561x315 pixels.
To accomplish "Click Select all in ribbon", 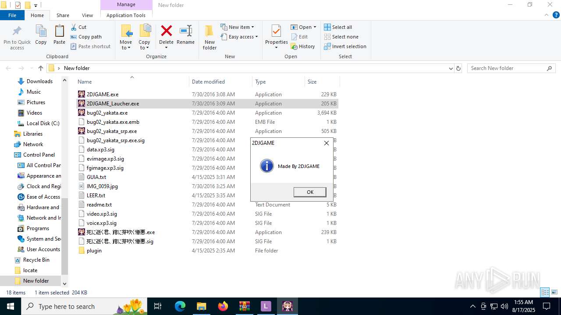I will pos(338,27).
